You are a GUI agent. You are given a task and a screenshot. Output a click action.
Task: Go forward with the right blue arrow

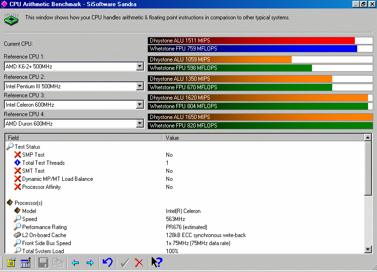click(x=90, y=263)
